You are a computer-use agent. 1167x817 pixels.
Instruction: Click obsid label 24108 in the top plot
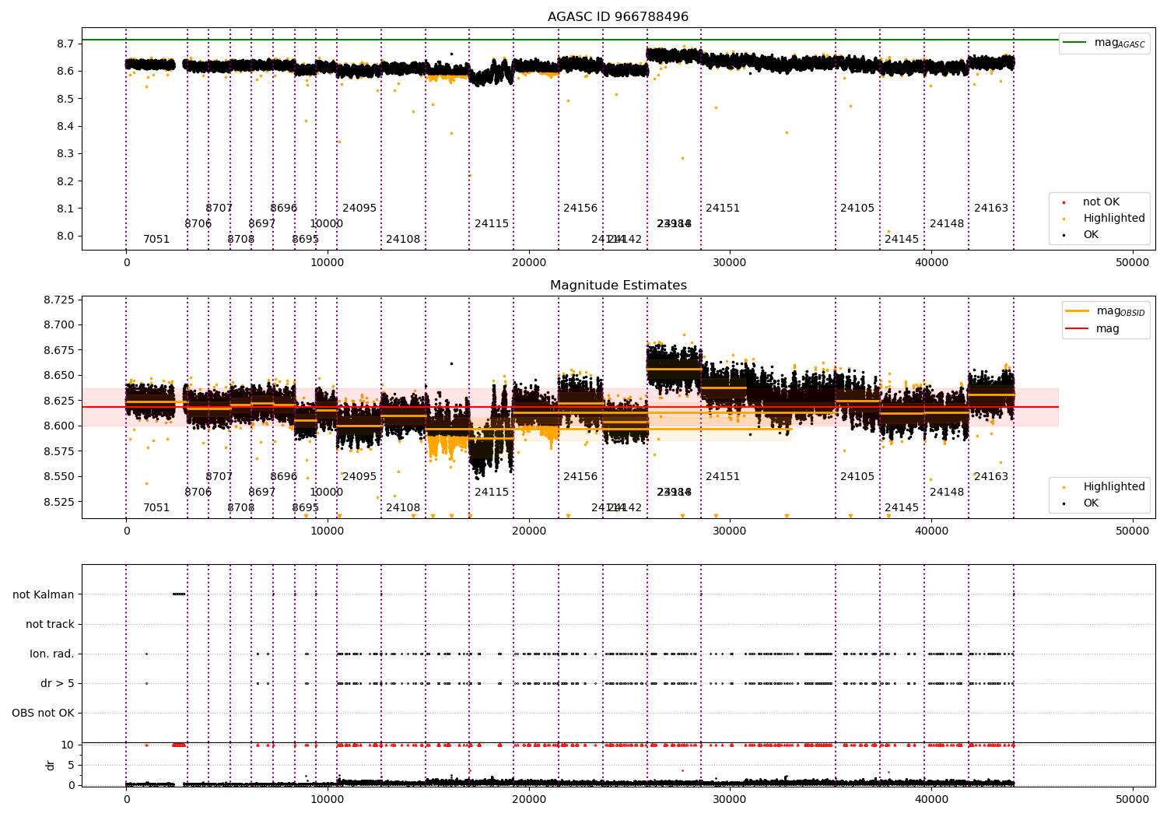[x=403, y=240]
